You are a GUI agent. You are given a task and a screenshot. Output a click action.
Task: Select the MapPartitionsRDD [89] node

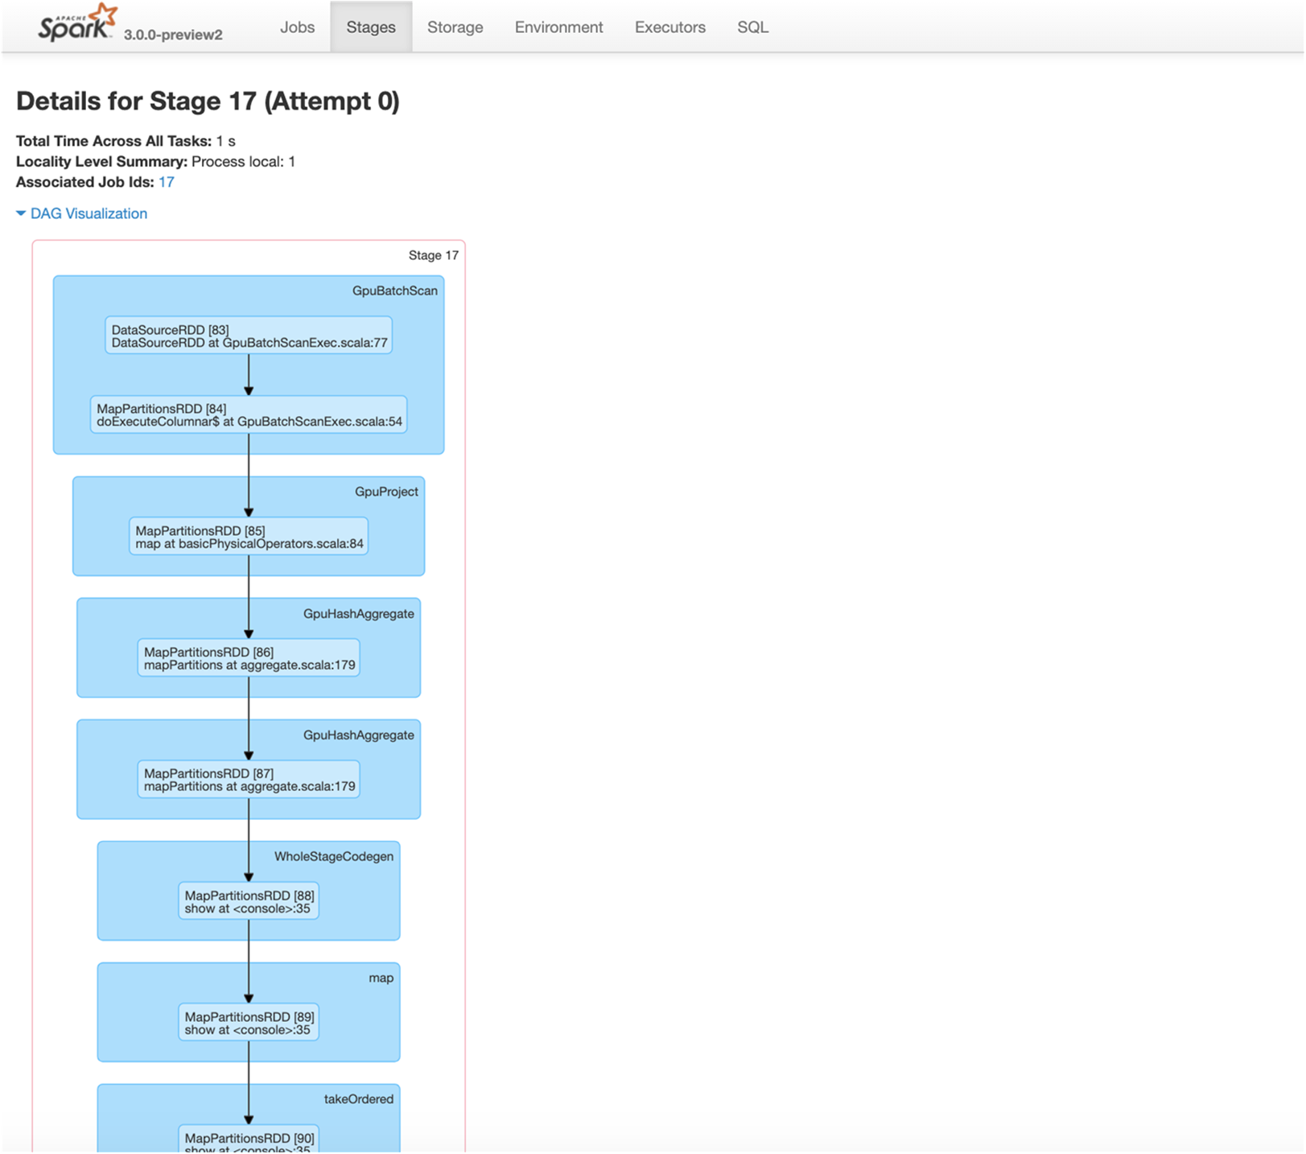249,1023
